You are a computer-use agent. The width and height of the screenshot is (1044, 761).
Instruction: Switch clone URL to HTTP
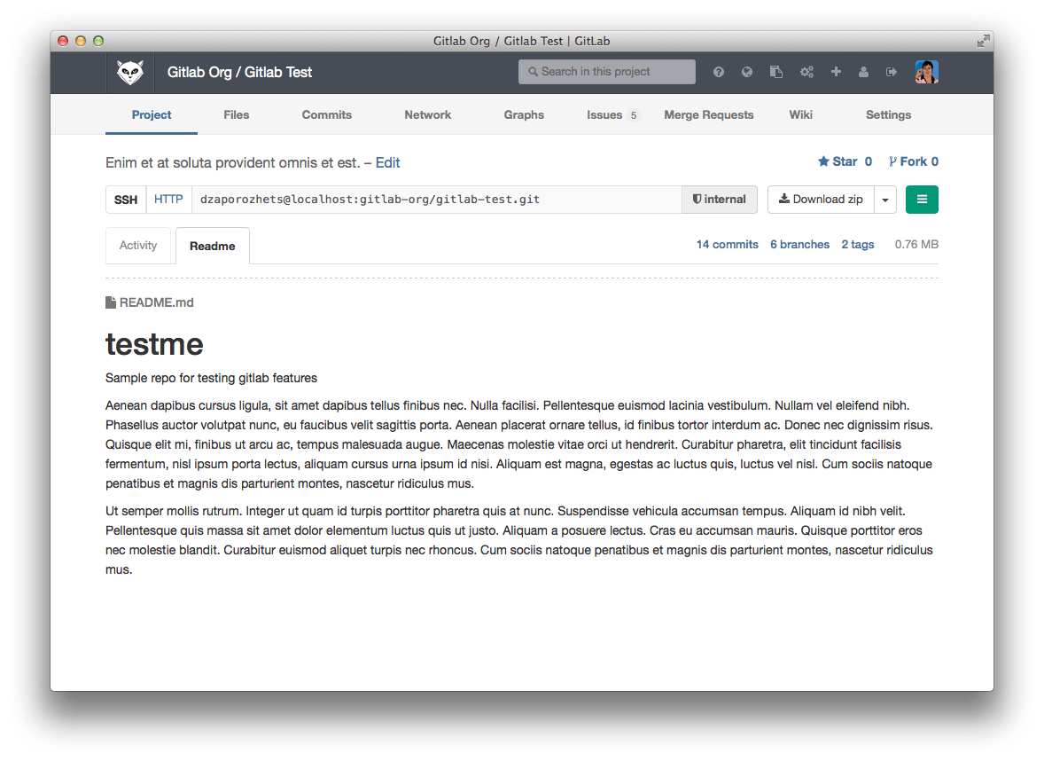tap(168, 200)
